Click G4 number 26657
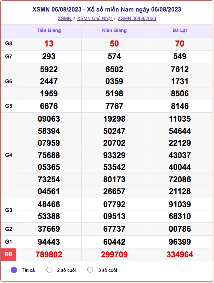This screenshot has width=214, height=283. (114, 192)
